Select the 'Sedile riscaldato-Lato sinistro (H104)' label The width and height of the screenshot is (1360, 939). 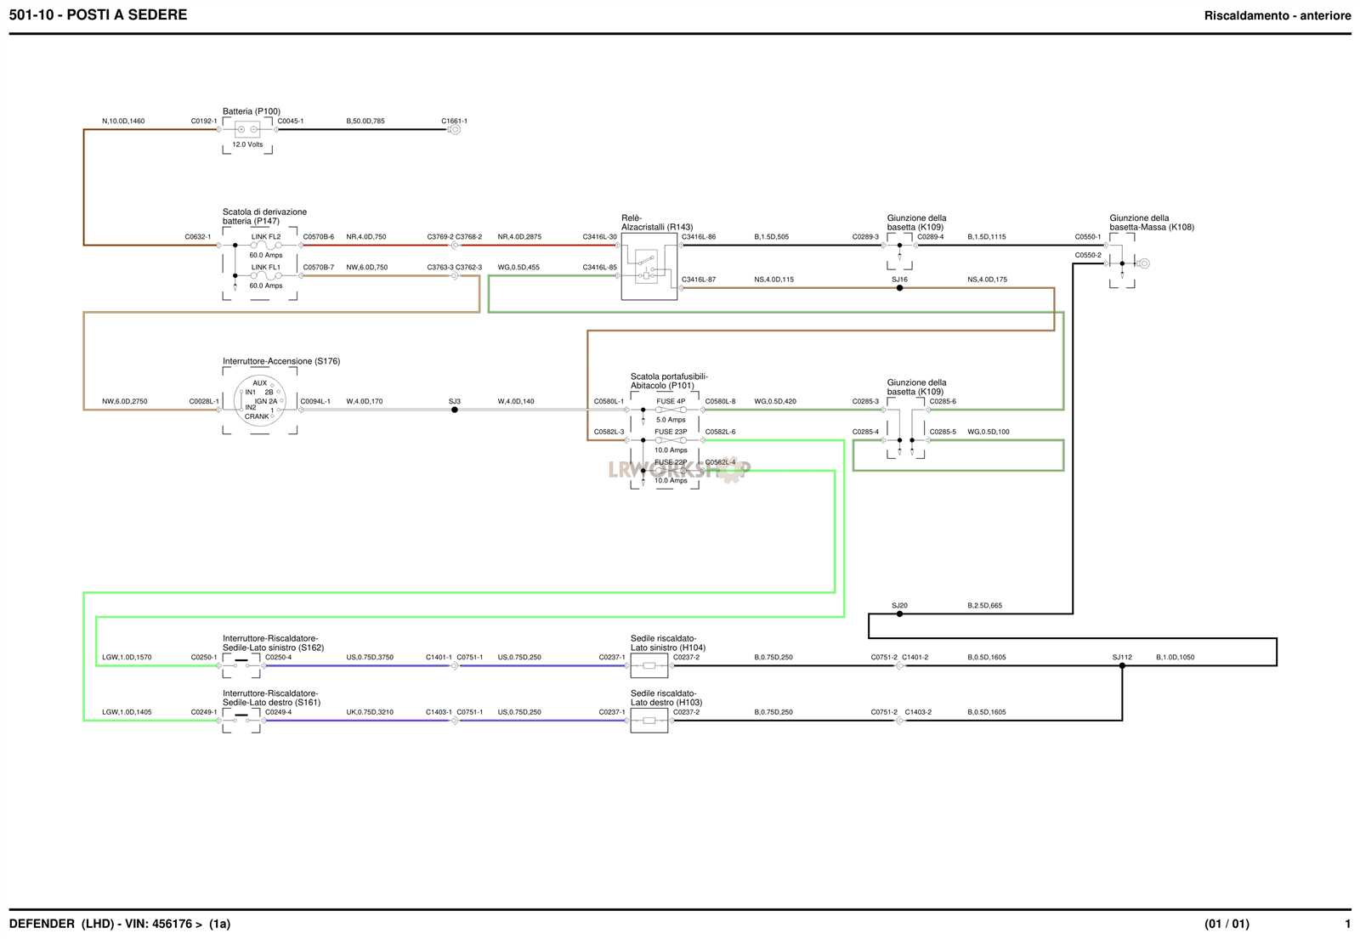668,643
